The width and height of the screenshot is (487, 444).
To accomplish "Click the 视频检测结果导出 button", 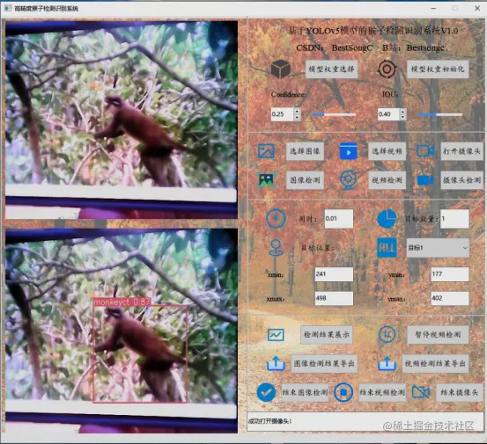I will (435, 363).
